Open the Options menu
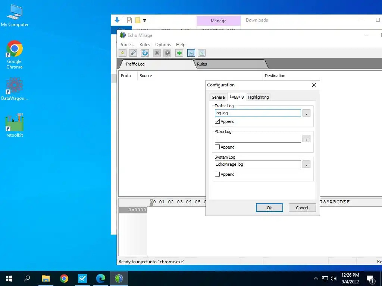This screenshot has width=382, height=286. (163, 45)
